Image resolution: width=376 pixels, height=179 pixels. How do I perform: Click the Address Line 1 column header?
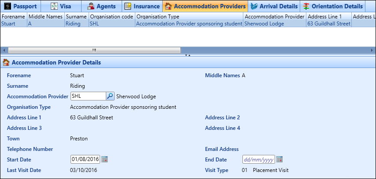pos(329,17)
